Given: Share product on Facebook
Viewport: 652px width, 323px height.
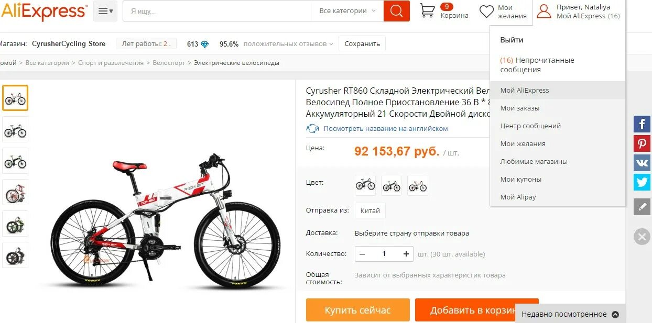Looking at the screenshot, I should [x=642, y=124].
